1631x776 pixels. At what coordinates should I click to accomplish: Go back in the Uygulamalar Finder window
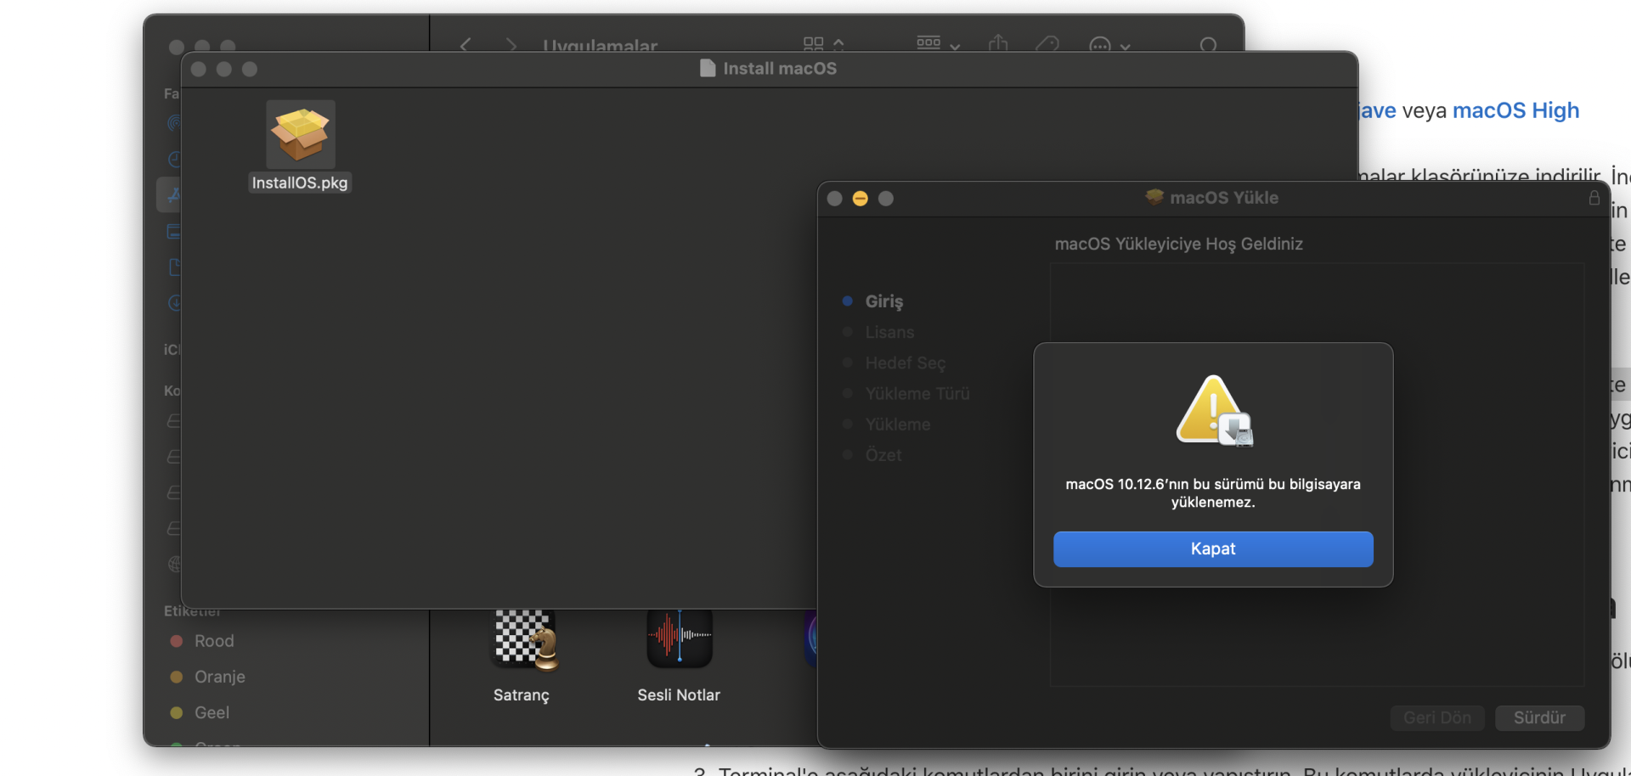[466, 44]
